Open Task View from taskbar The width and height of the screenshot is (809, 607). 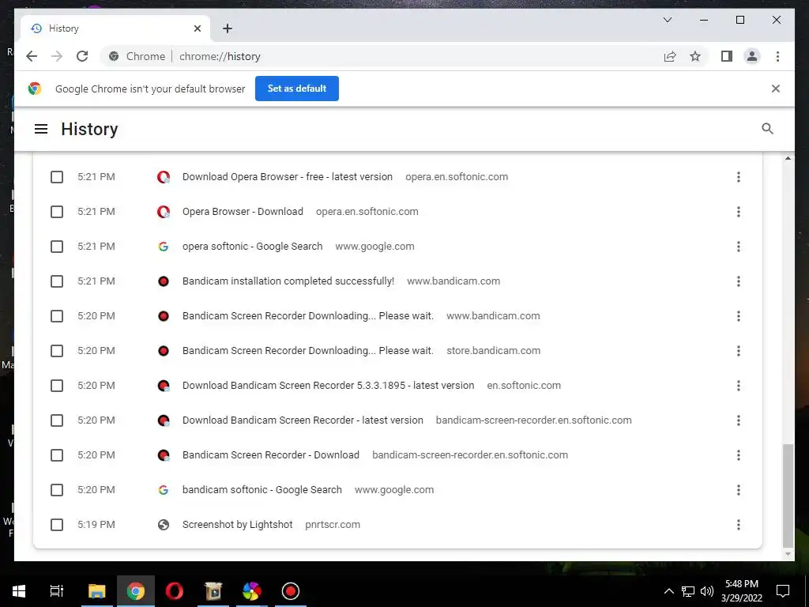click(x=56, y=591)
